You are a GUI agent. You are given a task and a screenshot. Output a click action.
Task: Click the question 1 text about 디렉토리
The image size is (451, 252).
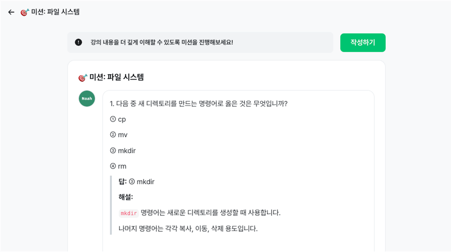198,103
